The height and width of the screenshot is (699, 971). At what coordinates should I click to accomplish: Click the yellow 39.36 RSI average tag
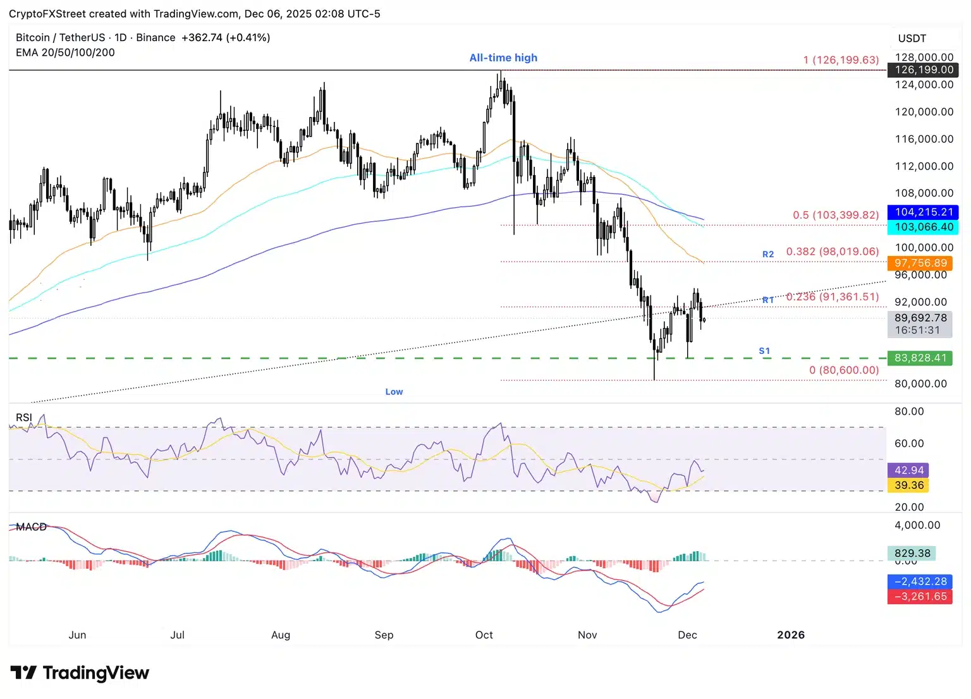coord(908,485)
